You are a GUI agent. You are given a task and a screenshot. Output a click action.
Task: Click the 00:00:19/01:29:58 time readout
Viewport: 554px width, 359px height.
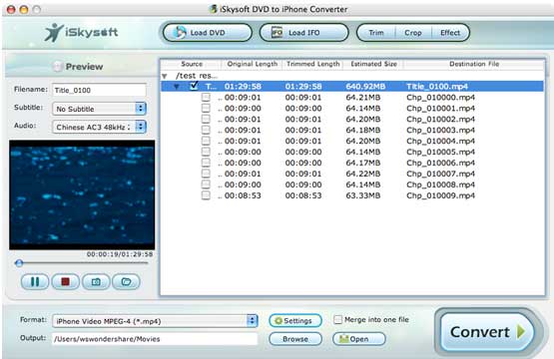coord(120,254)
